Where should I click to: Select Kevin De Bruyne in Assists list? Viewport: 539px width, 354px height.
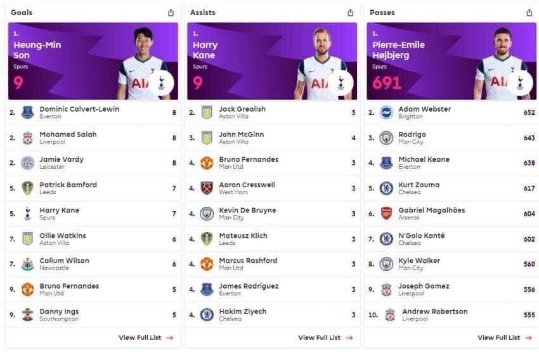tap(247, 210)
